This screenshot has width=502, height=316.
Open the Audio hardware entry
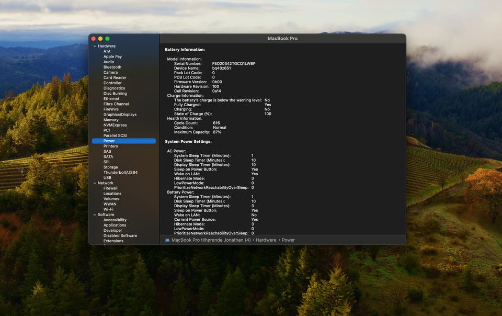pos(109,62)
